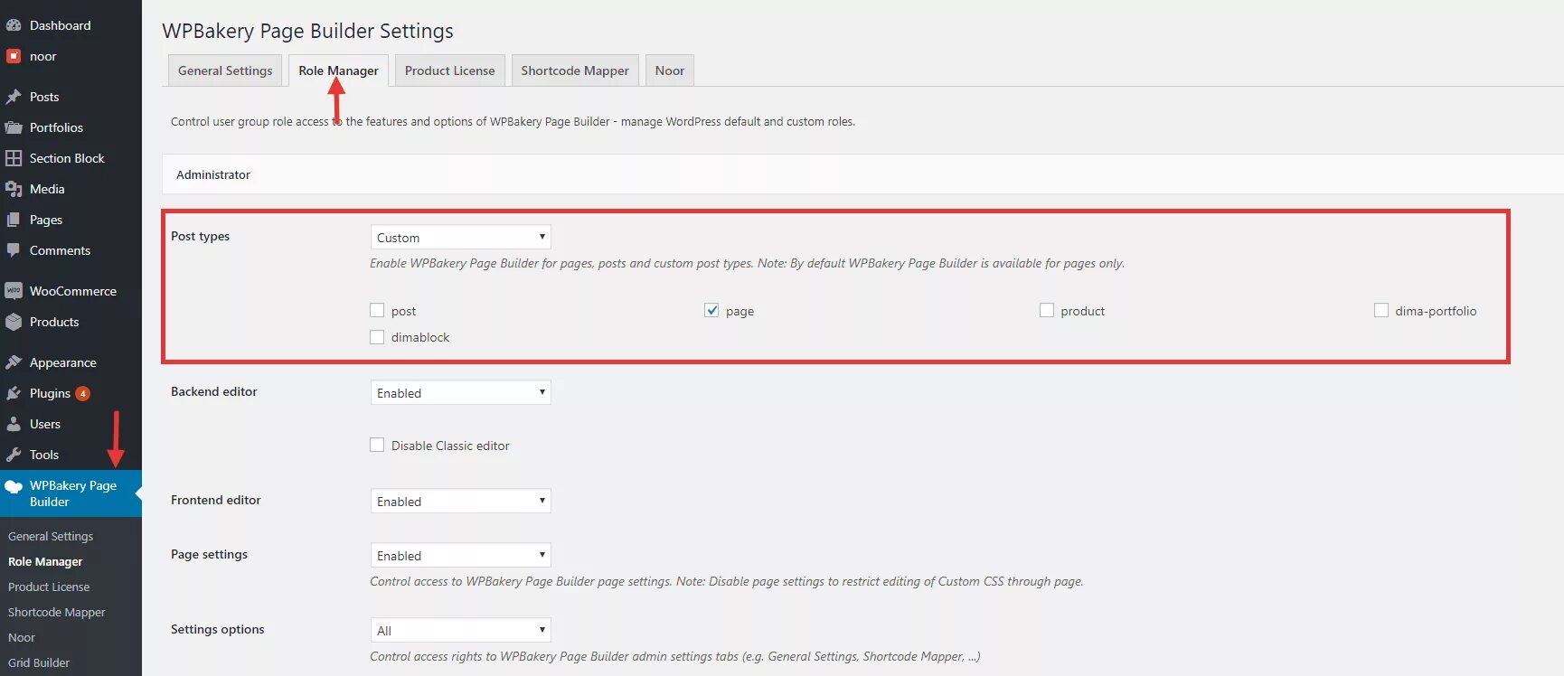Click the Plugins update count badge
Image resolution: width=1564 pixels, height=676 pixels.
click(x=82, y=393)
